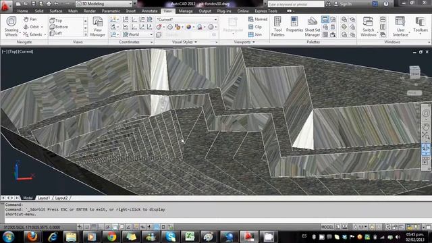Open the Extents zoom dropdown arrow
The image size is (432, 243).
[x=45, y=34]
